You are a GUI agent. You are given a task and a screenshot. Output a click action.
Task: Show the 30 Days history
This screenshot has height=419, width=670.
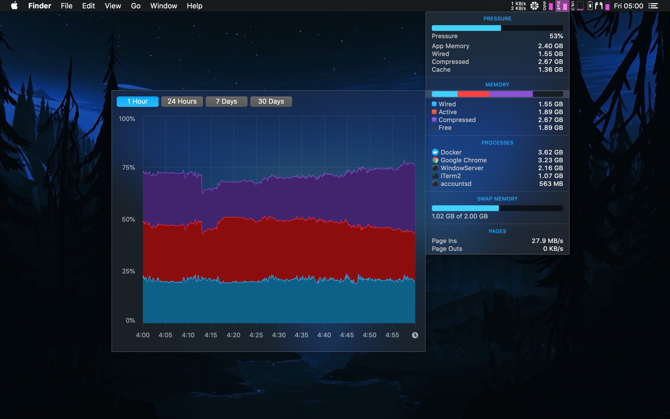coord(271,101)
